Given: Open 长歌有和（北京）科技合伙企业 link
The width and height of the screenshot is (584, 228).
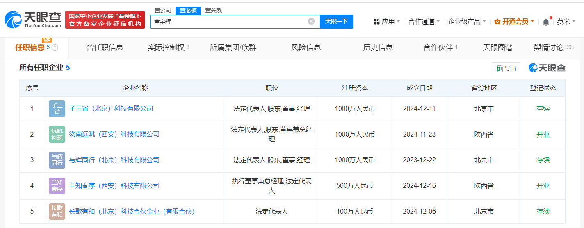Looking at the screenshot, I should [132, 212].
